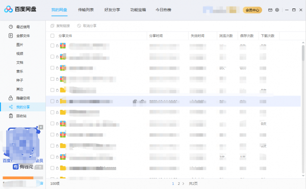
Task: Sort by the 分享文件 column header
Action: [x=65, y=36]
